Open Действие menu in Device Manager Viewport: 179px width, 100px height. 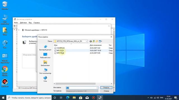[23, 23]
